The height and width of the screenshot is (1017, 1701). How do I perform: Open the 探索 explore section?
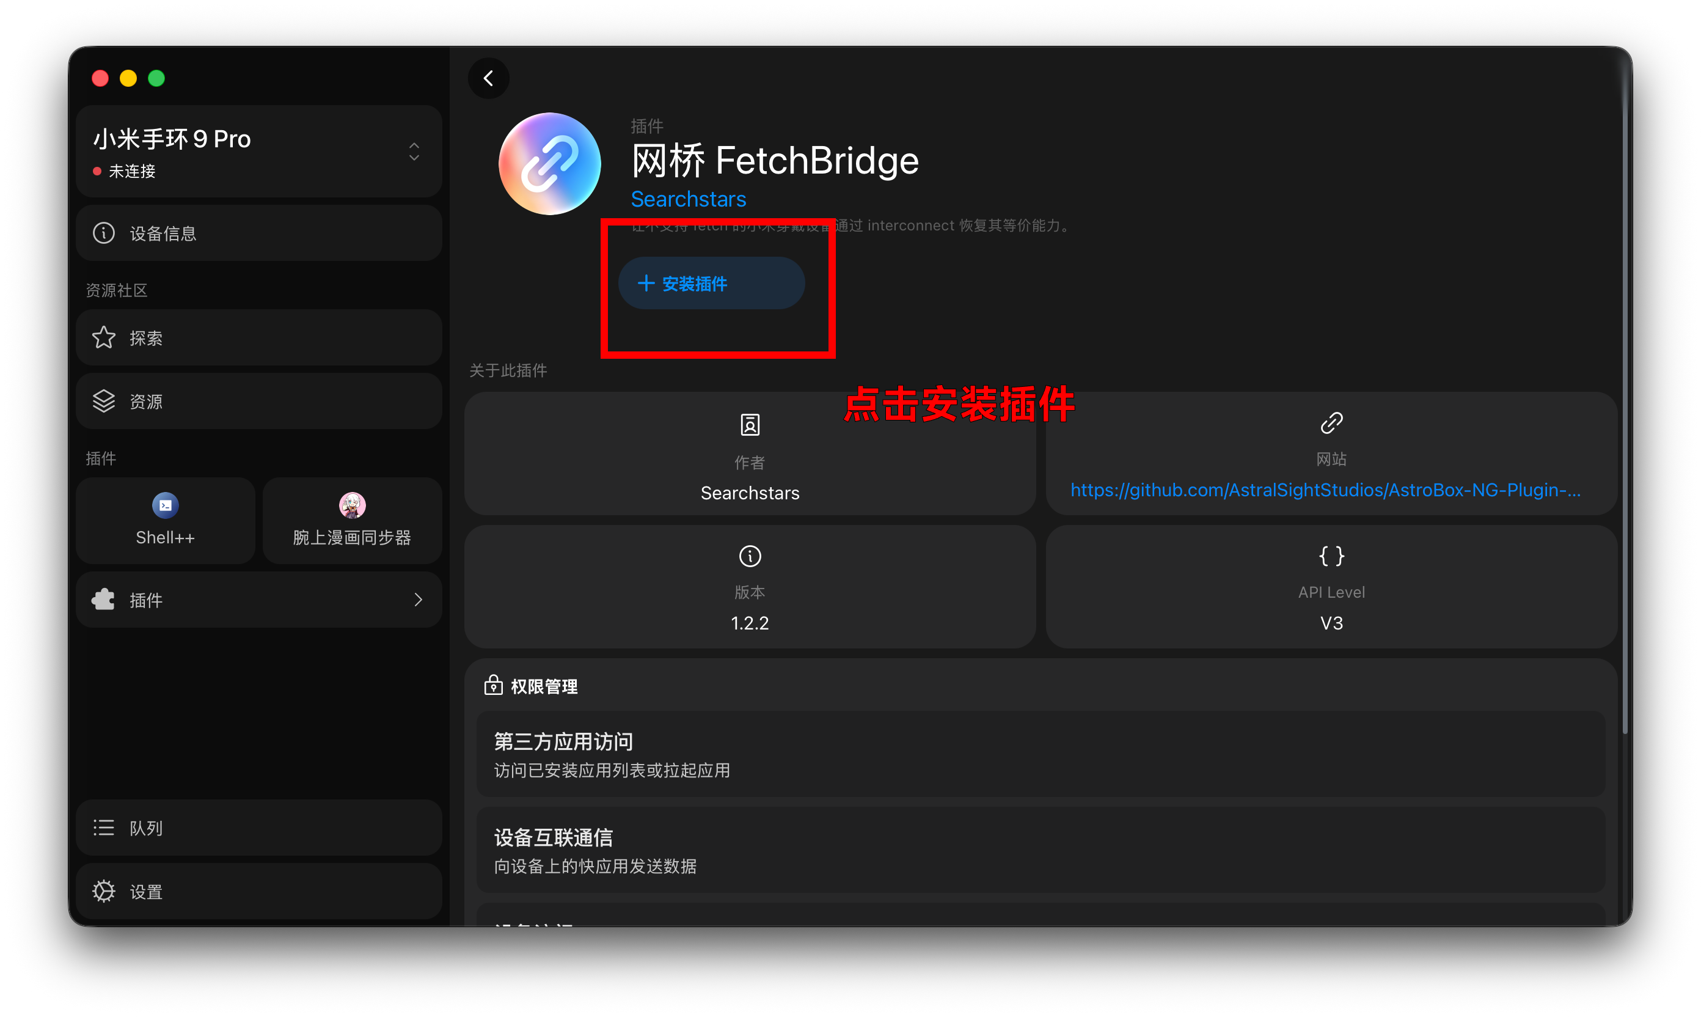point(259,337)
